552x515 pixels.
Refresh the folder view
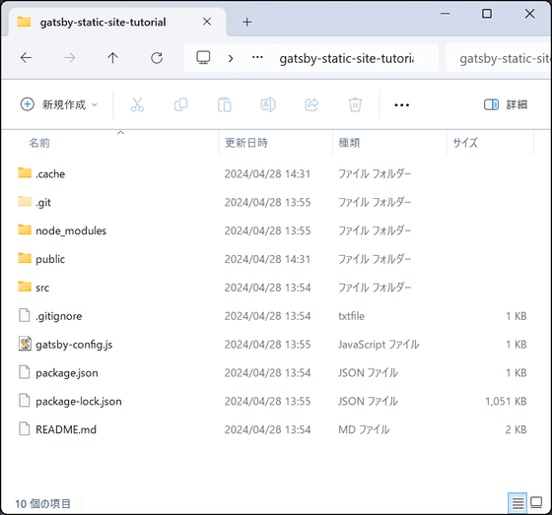[x=157, y=58]
